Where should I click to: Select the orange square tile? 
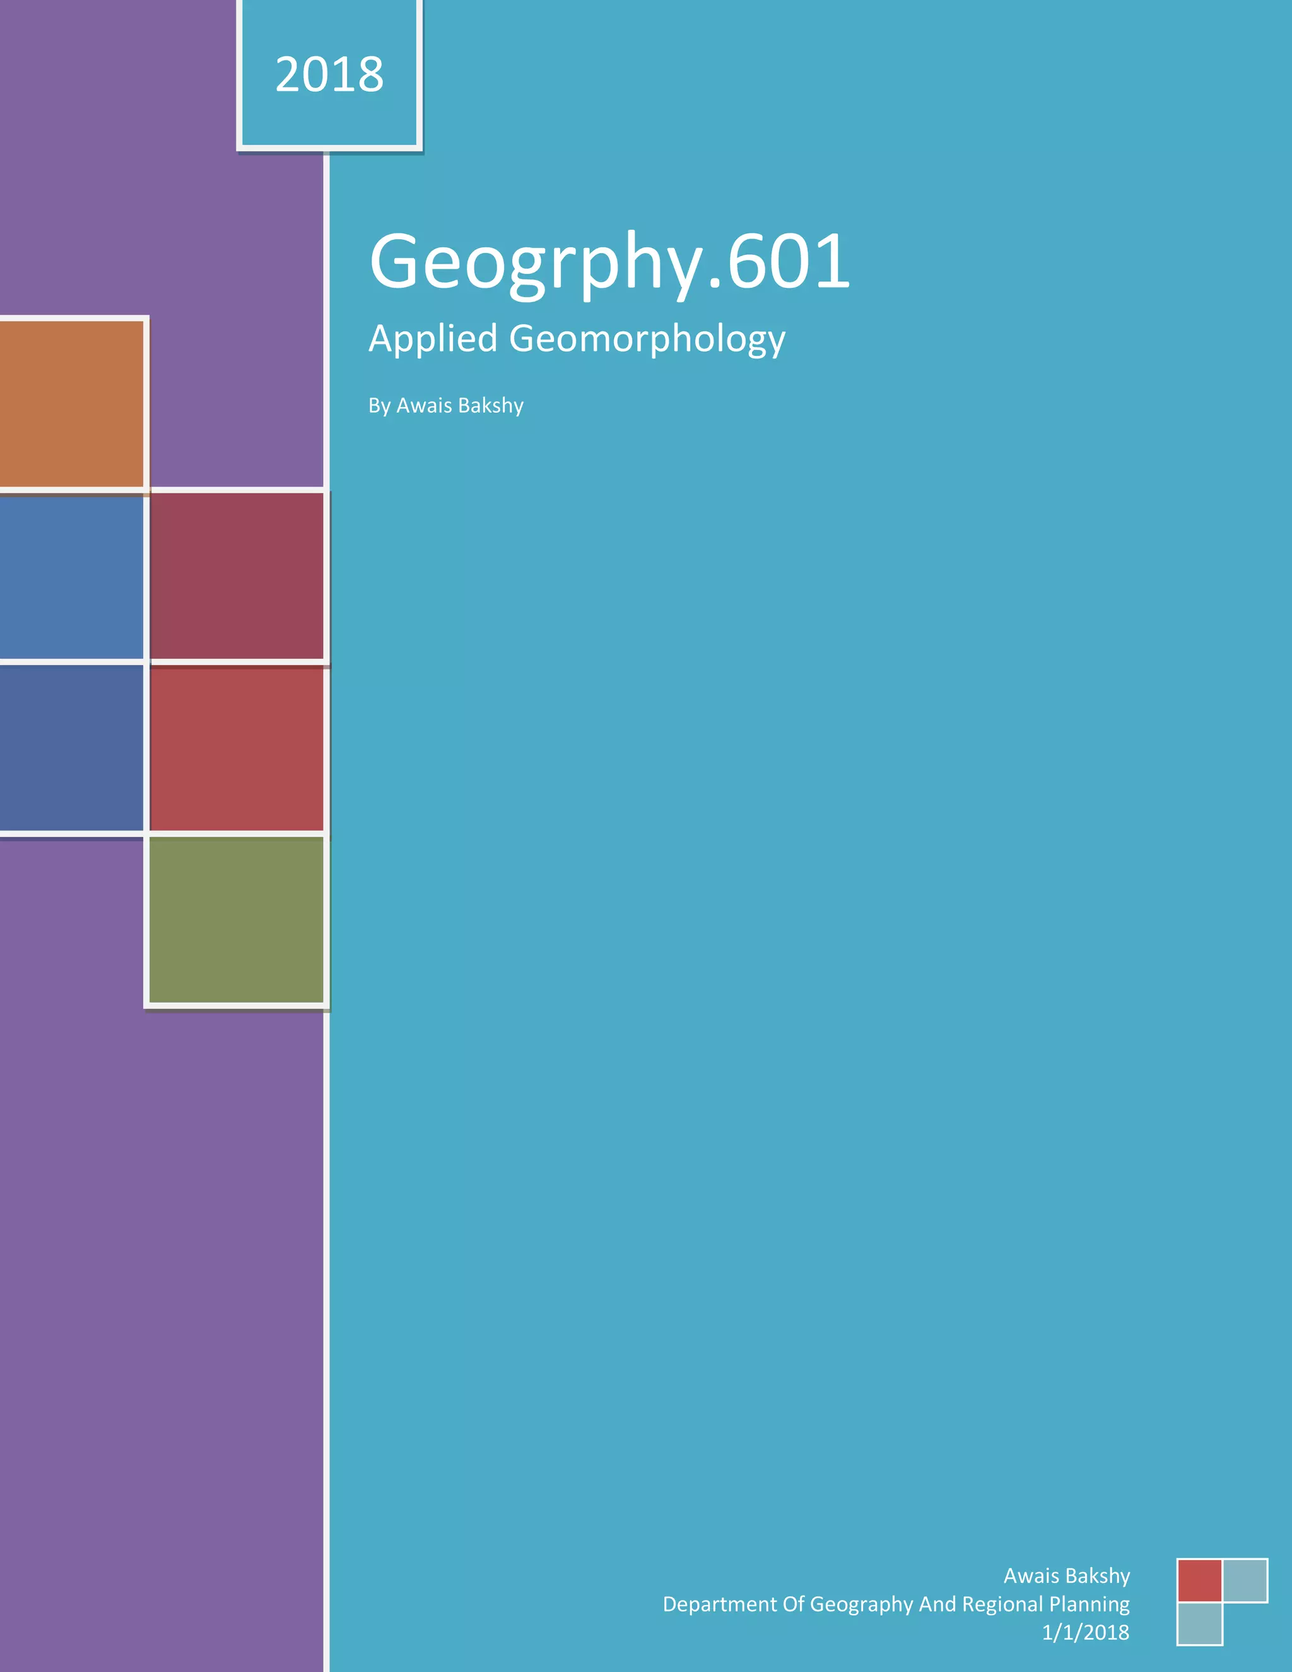(71, 403)
